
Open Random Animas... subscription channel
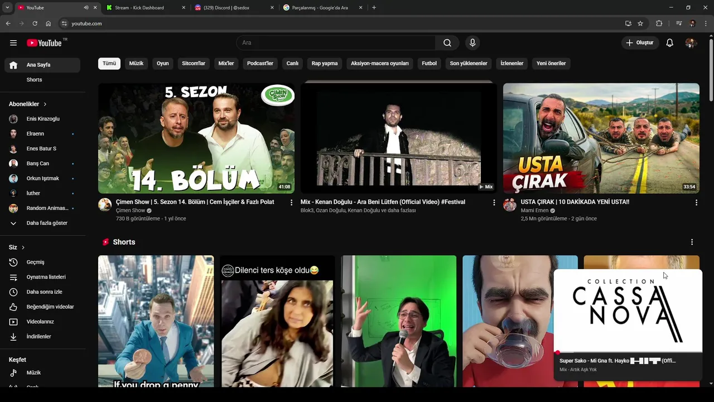click(42, 208)
